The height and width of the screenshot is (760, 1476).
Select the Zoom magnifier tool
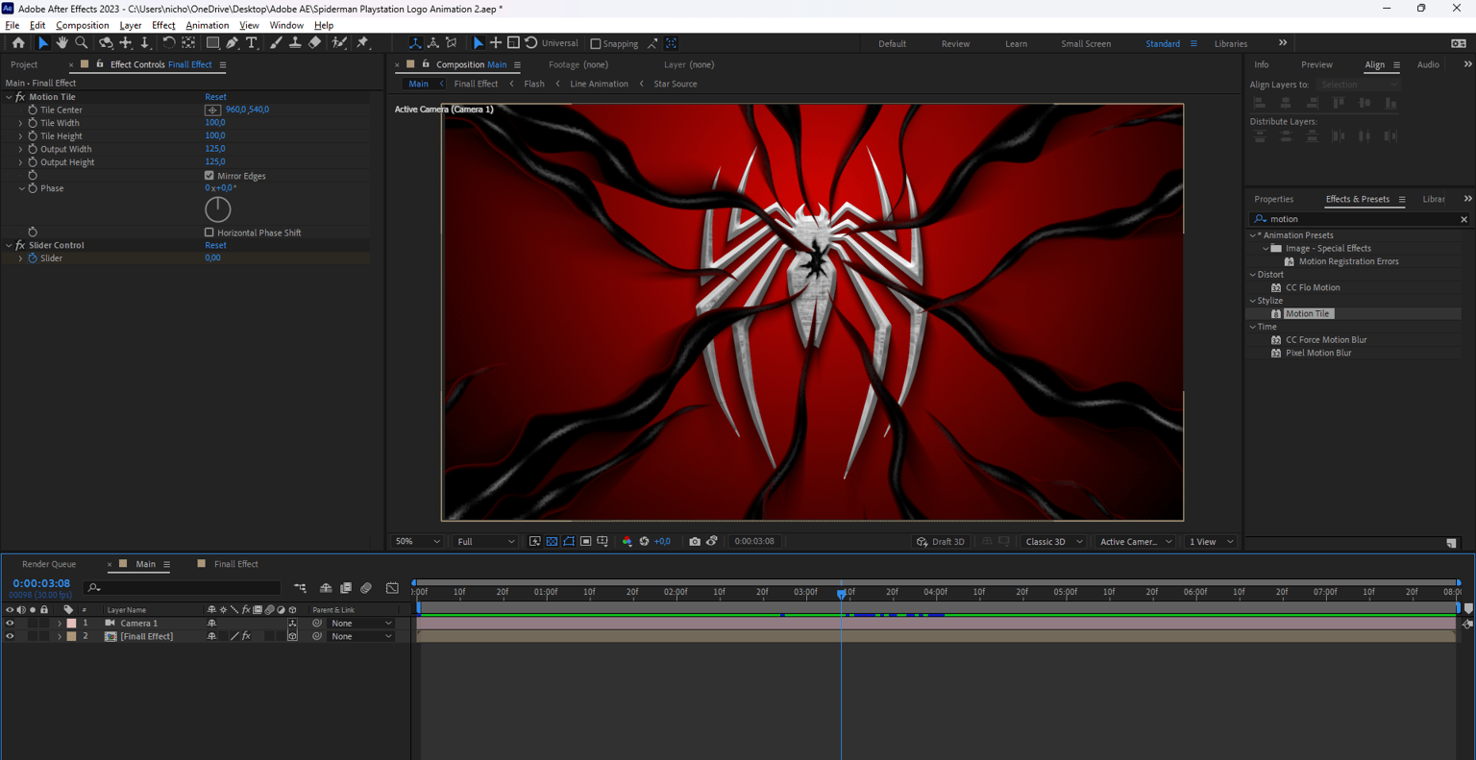82,43
